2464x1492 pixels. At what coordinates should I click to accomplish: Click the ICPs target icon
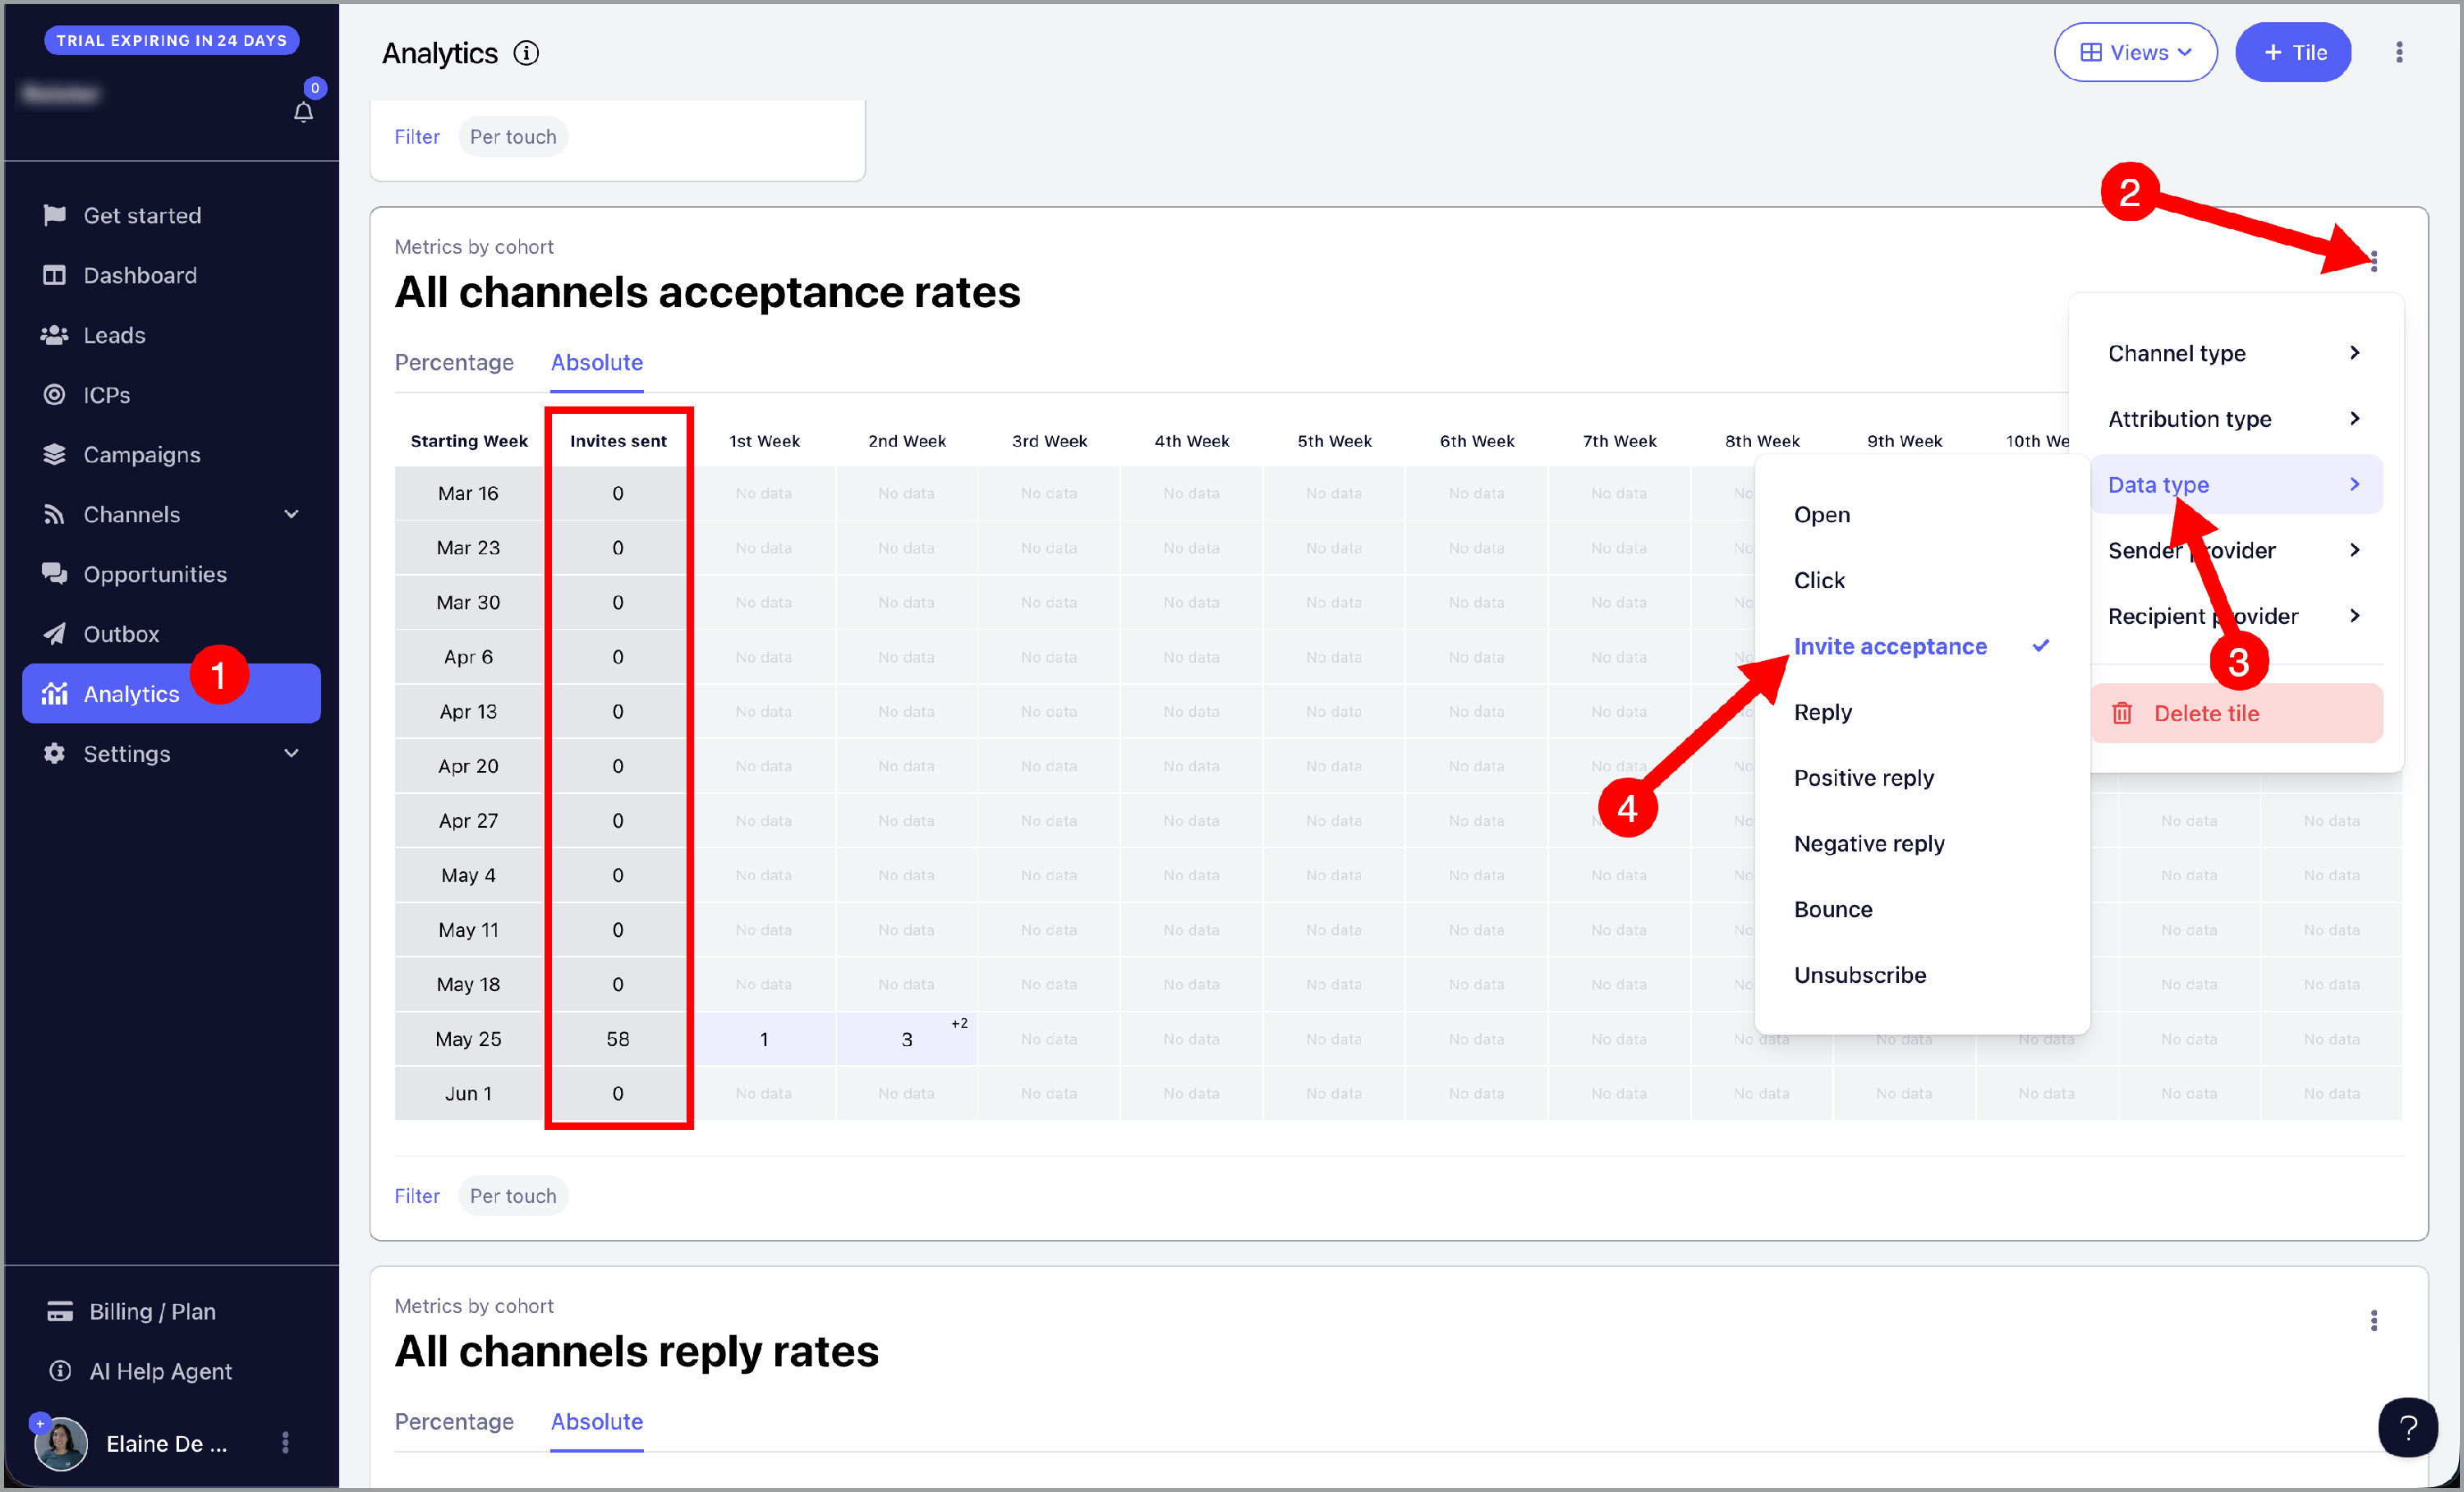coord(54,394)
